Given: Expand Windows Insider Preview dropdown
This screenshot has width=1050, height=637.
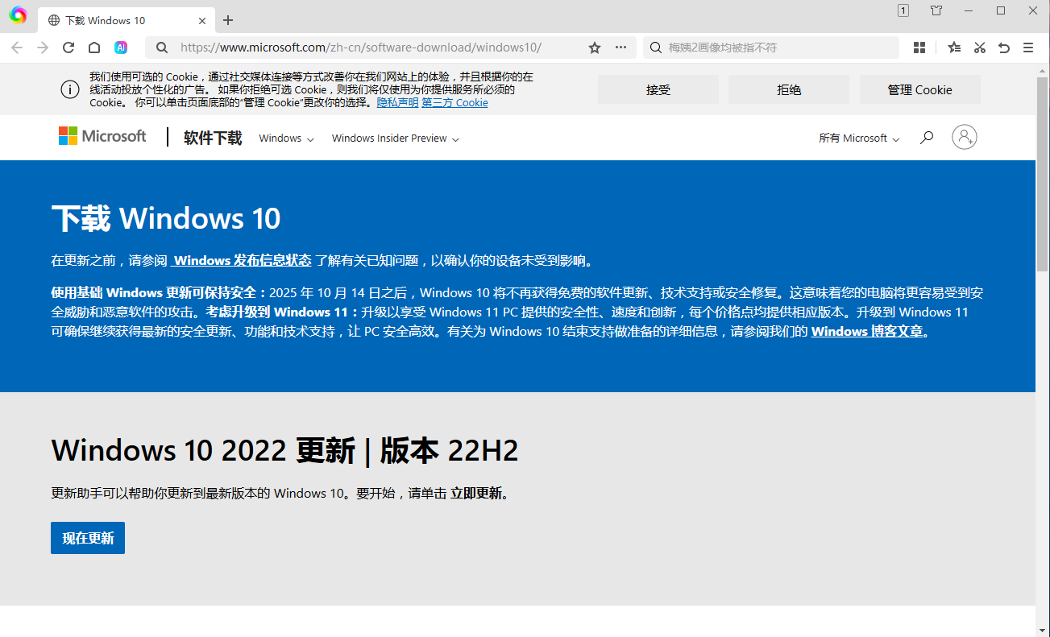Looking at the screenshot, I should click(396, 139).
